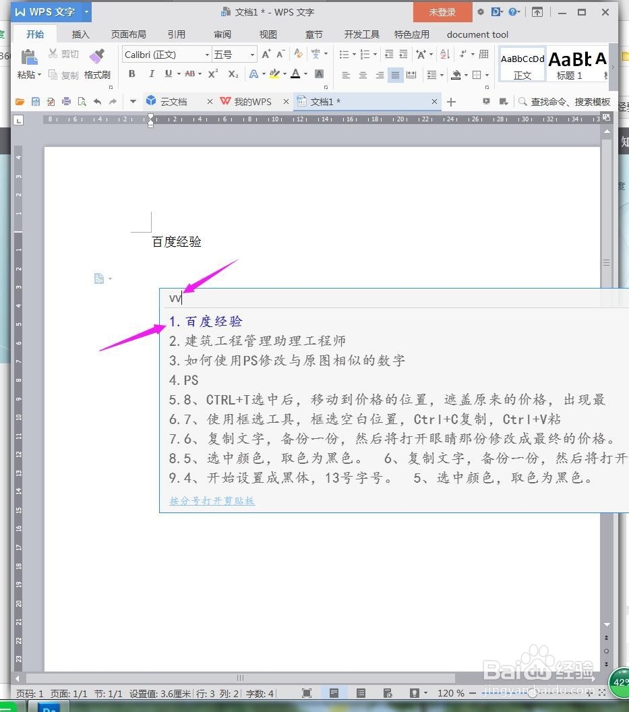Toggle italic formatting

(x=152, y=74)
